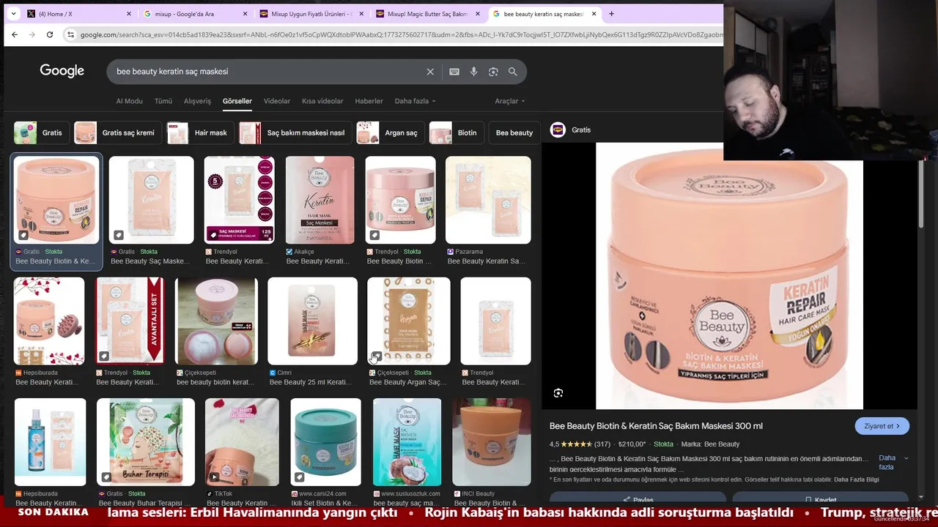Screen dimensions: 938x527
Task: Click the 4,5 star rating (317) reviews
Action: tap(580, 444)
